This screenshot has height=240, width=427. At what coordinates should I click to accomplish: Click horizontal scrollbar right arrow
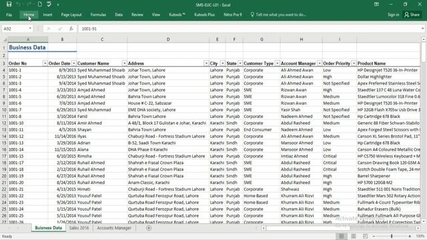tap(418, 228)
